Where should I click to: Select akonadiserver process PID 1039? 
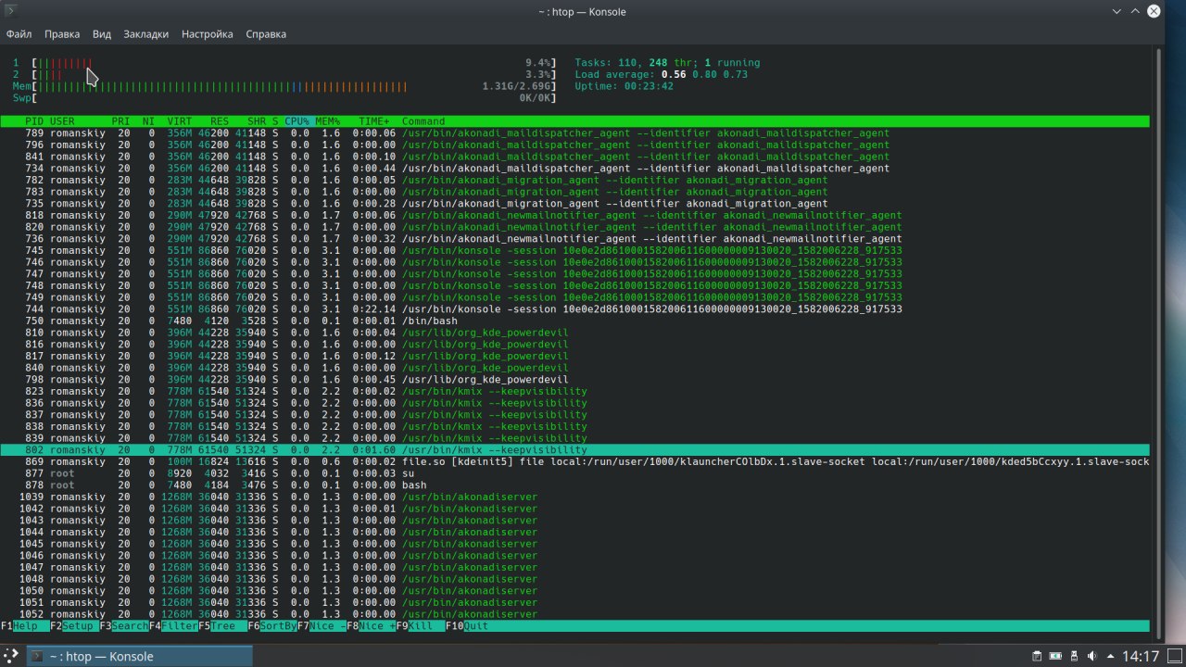click(x=574, y=497)
